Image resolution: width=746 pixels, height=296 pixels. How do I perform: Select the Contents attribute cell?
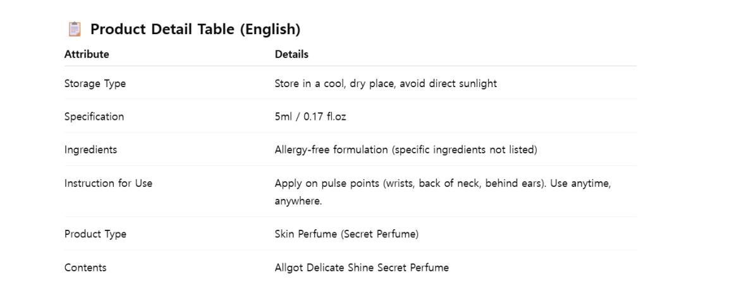85,268
